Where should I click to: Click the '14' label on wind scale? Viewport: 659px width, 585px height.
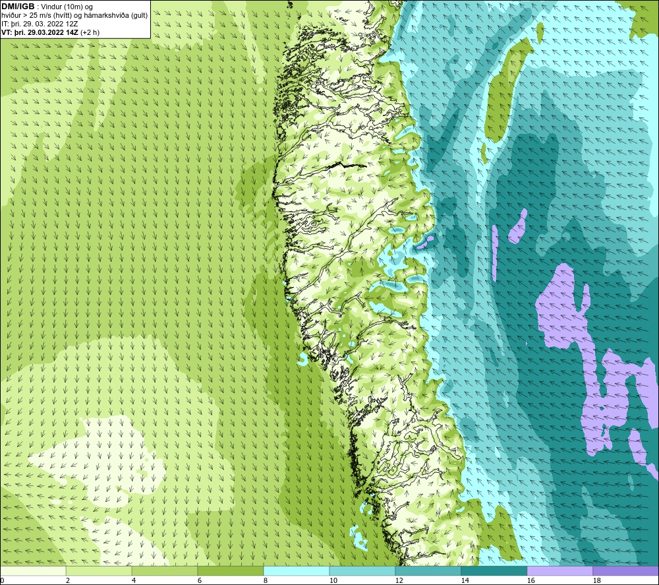(465, 581)
